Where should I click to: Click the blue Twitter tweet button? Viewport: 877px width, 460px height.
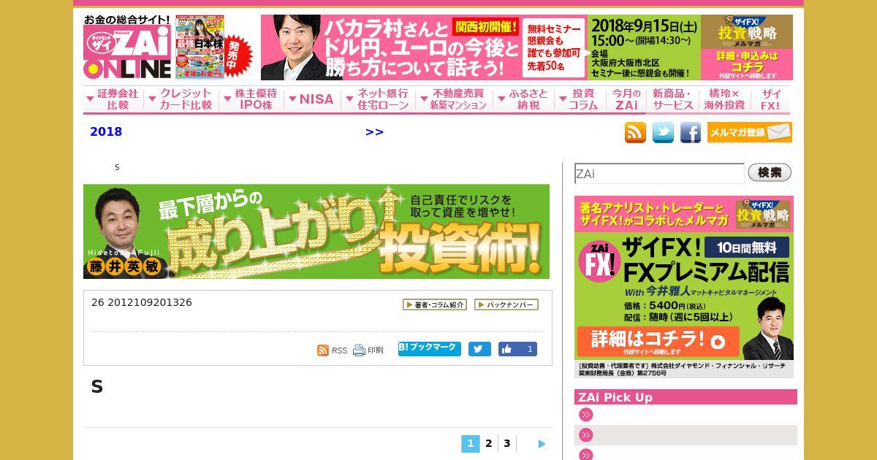479,349
